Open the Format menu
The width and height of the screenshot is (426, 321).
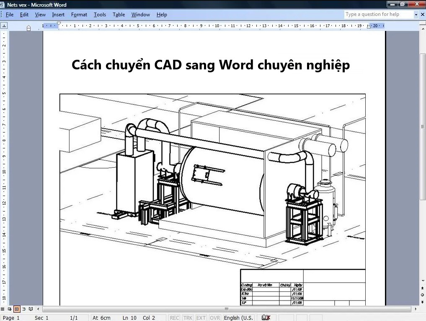[79, 15]
